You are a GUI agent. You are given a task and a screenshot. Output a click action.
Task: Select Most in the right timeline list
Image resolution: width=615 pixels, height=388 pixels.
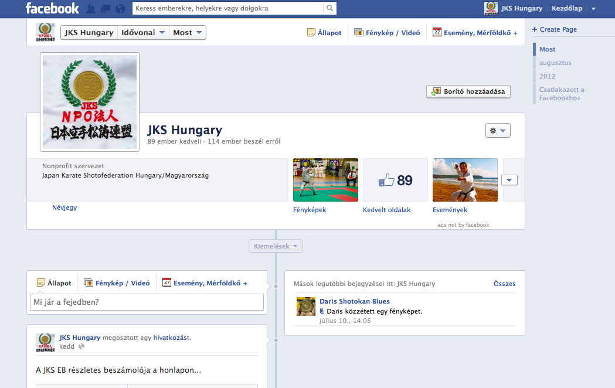[x=547, y=49]
